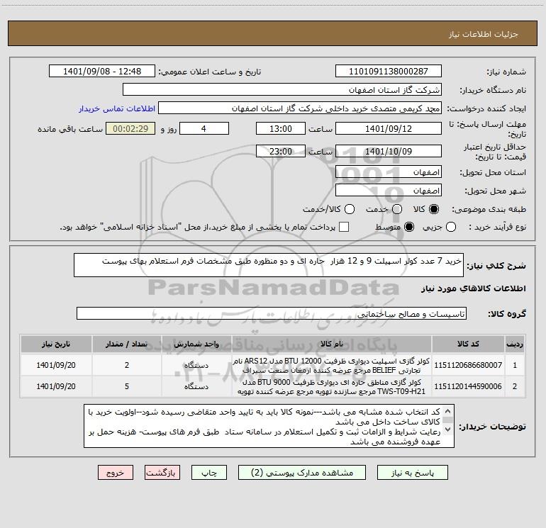Open اطلاعات تماس خریدار link

pos(117,108)
